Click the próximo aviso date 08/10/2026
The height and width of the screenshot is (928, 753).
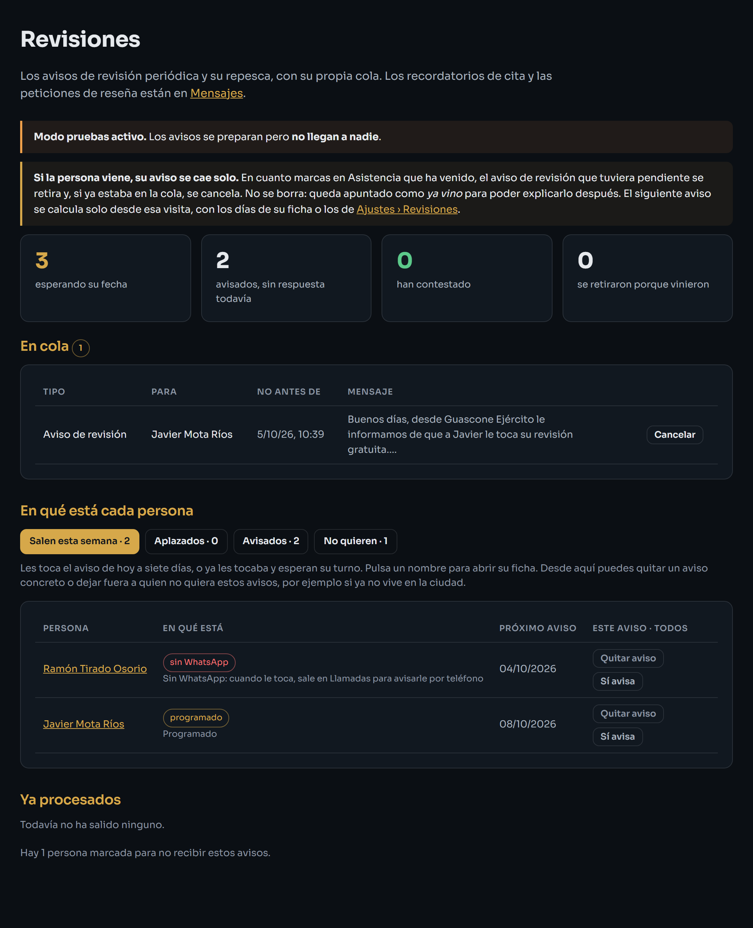pos(527,723)
